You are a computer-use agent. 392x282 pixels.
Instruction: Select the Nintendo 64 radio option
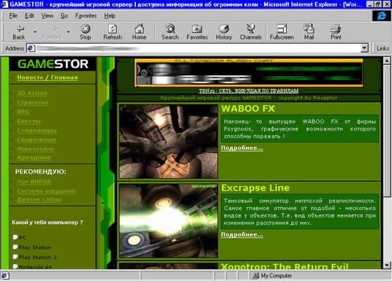point(15,266)
